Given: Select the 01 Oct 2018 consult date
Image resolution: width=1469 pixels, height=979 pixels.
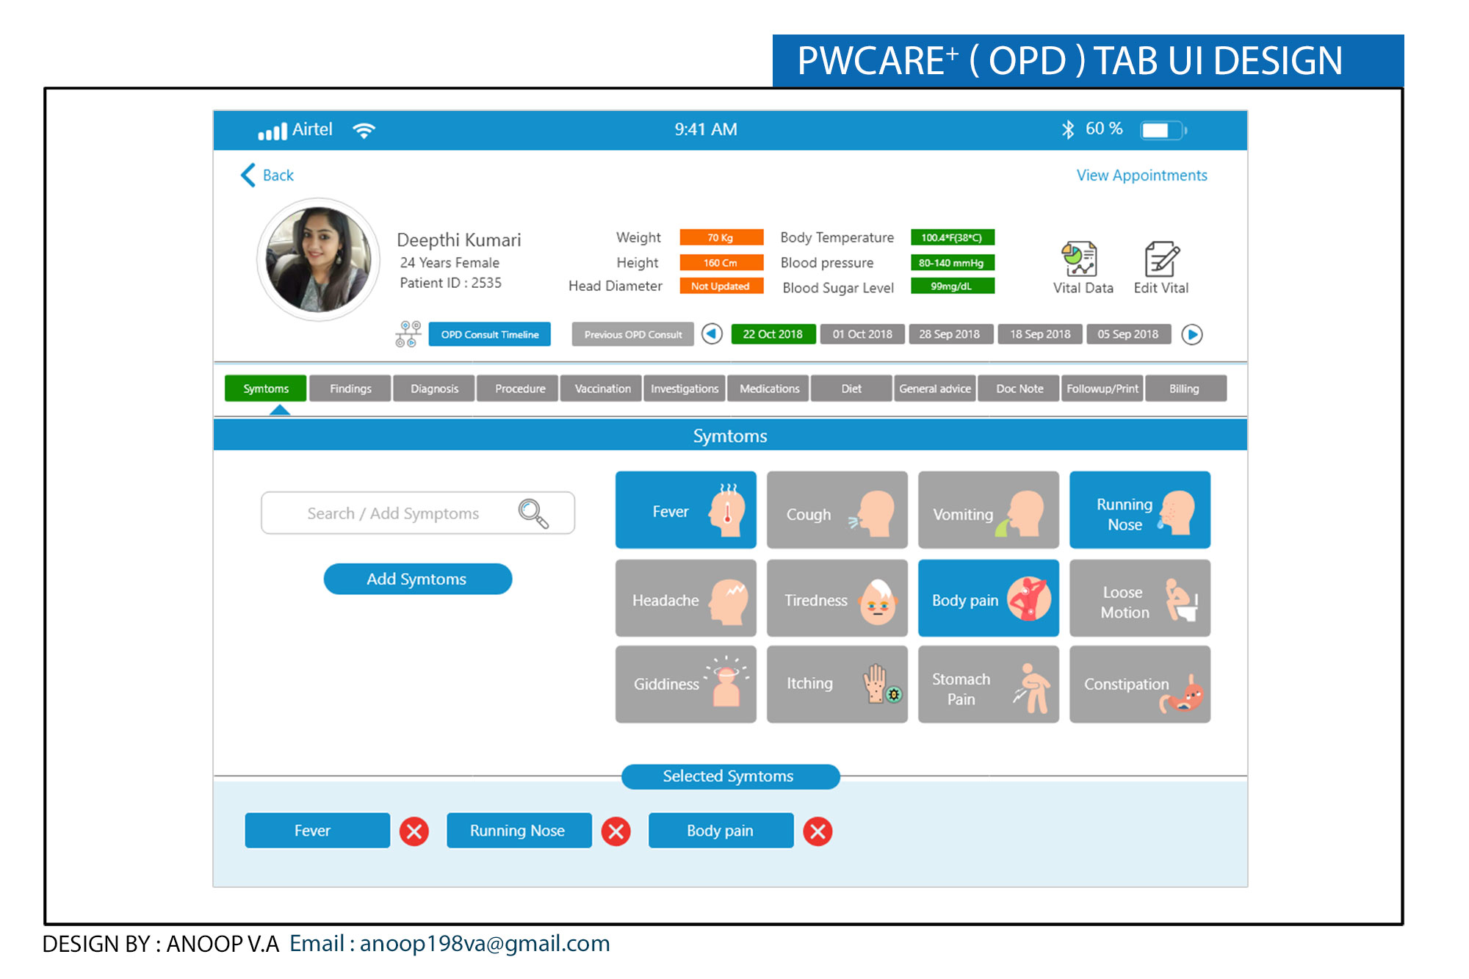Looking at the screenshot, I should click(862, 334).
